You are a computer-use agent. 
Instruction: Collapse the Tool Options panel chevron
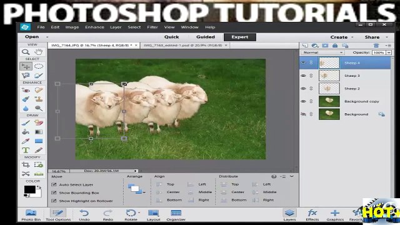point(292,176)
